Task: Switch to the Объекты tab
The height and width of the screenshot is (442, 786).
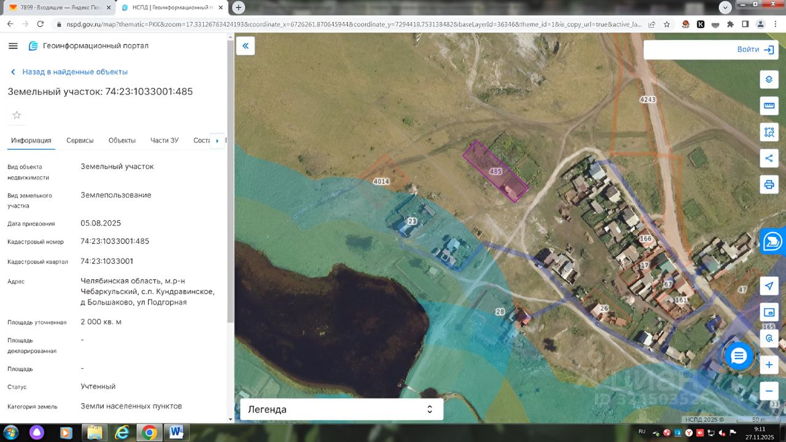Action: coord(122,141)
